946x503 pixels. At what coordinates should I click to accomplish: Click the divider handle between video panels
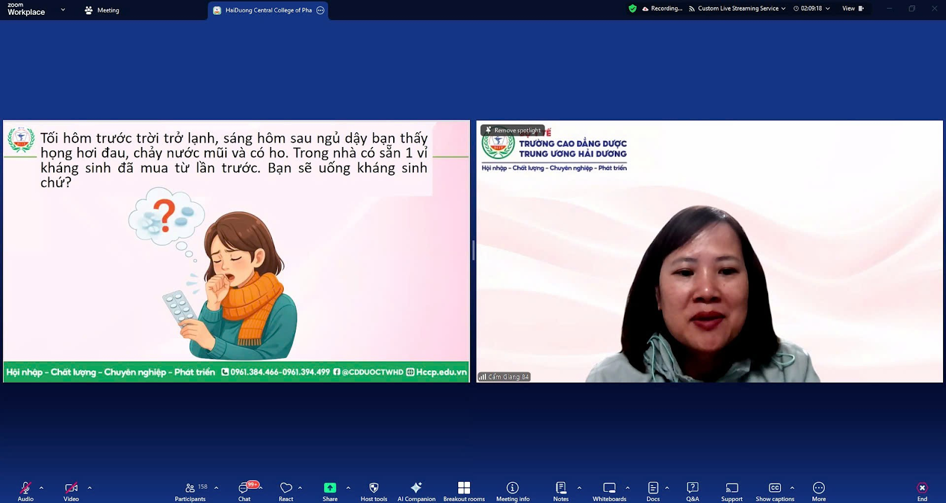pos(473,251)
